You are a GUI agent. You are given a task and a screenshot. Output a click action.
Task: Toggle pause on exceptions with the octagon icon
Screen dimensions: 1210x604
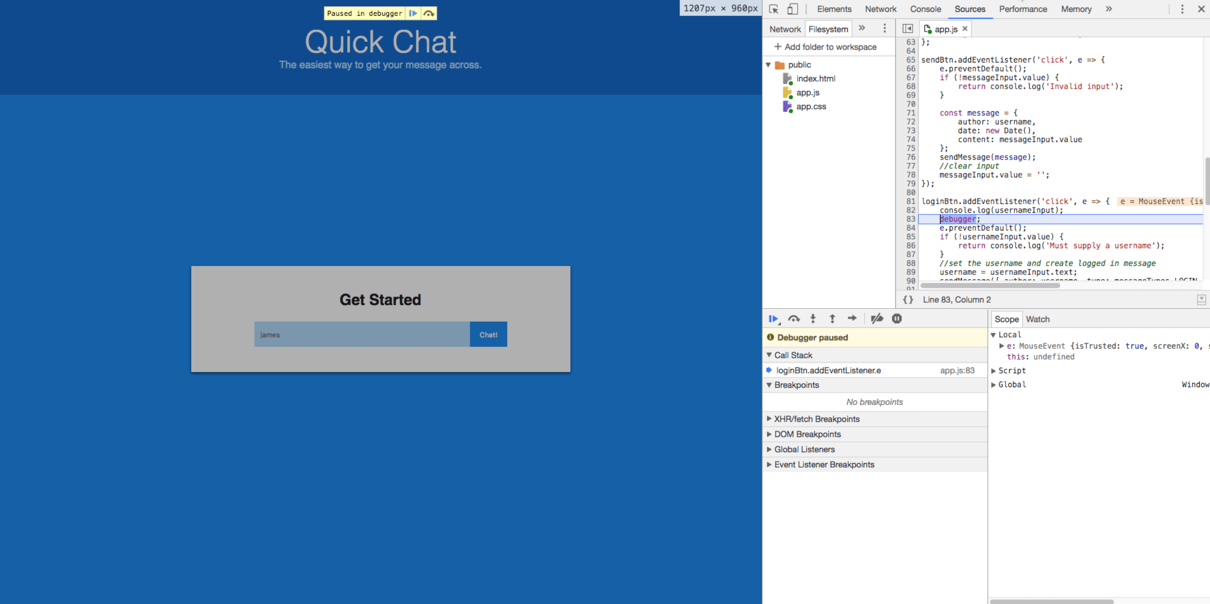[x=897, y=318]
